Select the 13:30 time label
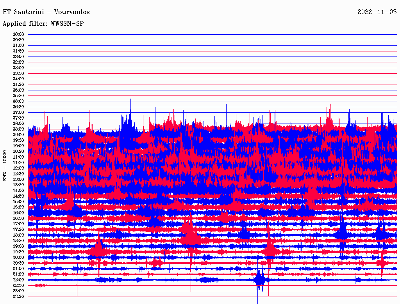 point(18,185)
